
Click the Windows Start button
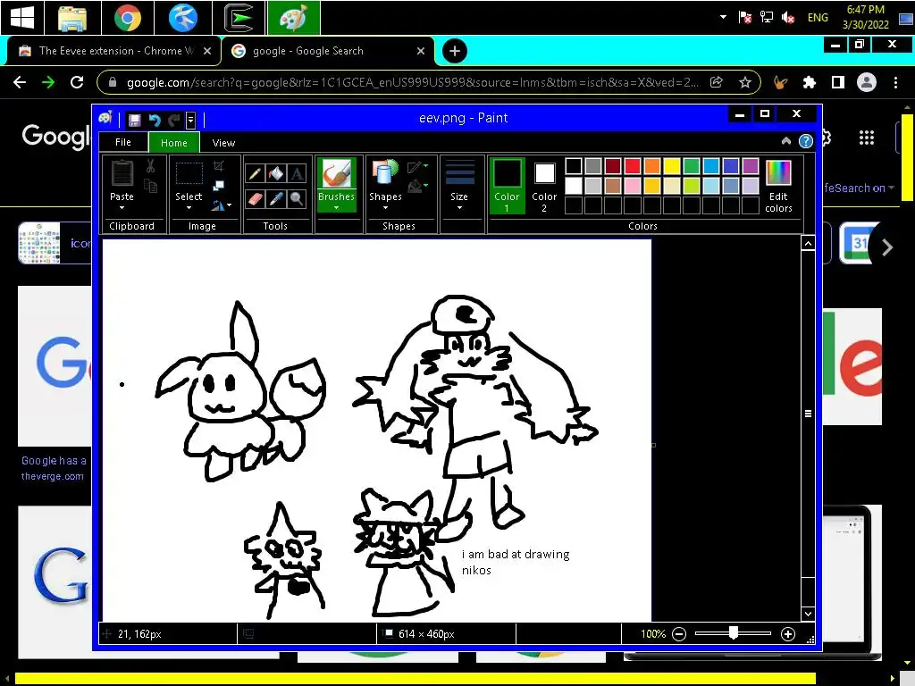coord(22,18)
